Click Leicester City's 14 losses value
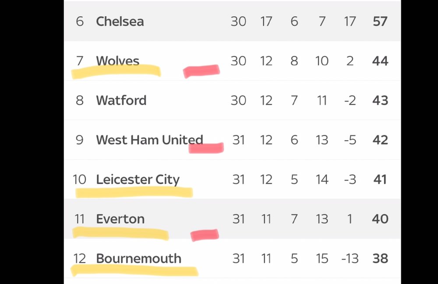 [x=322, y=179]
